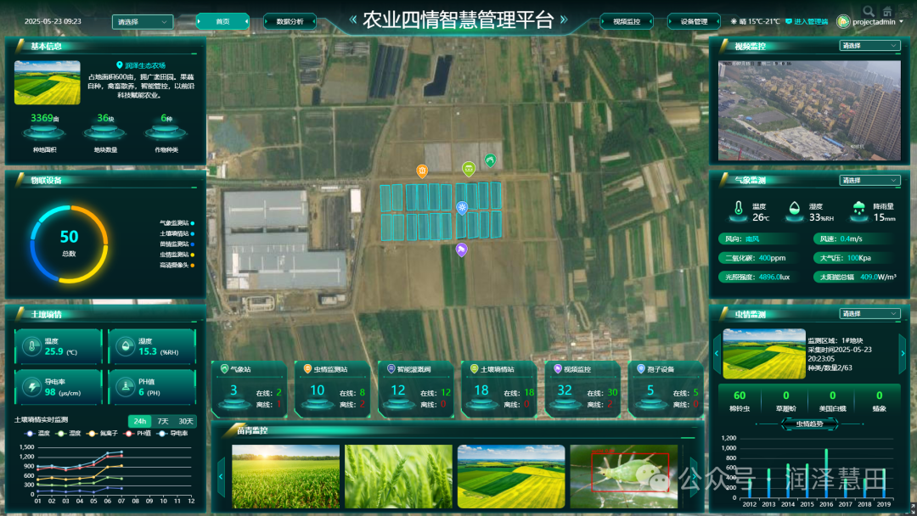Open the 视频监控 header tab
This screenshot has width=917, height=516.
[627, 21]
